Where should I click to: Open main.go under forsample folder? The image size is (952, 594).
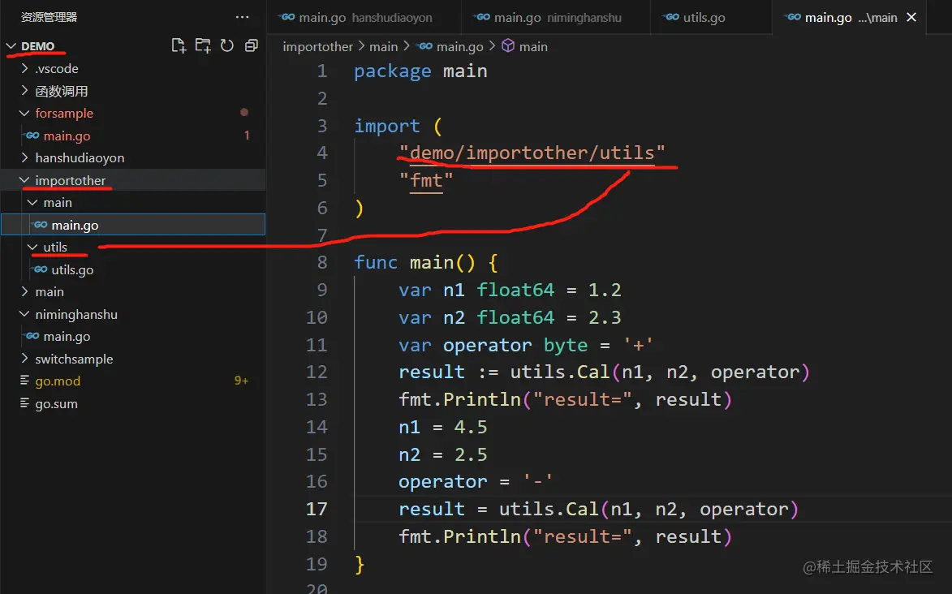pyautogui.click(x=133, y=136)
